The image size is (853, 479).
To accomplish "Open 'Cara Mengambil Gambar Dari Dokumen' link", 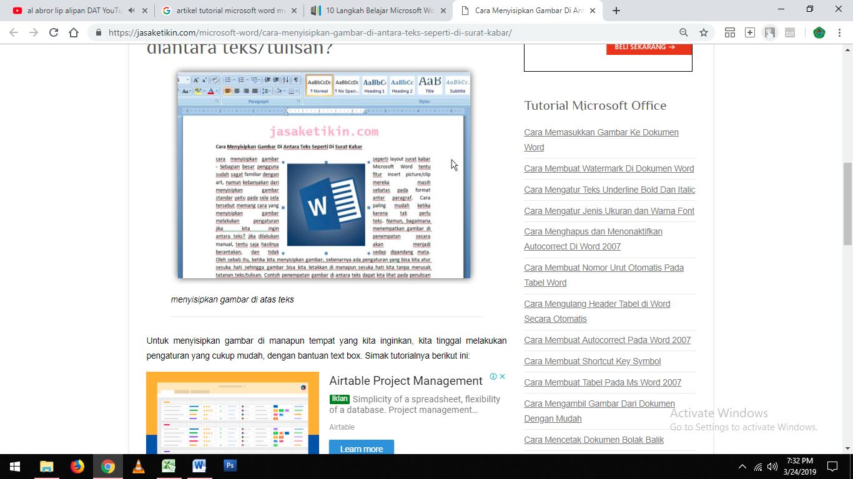I will point(599,411).
